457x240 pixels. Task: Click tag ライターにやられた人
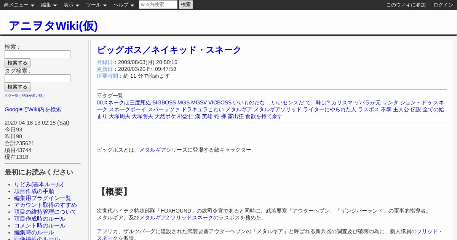[330, 109]
